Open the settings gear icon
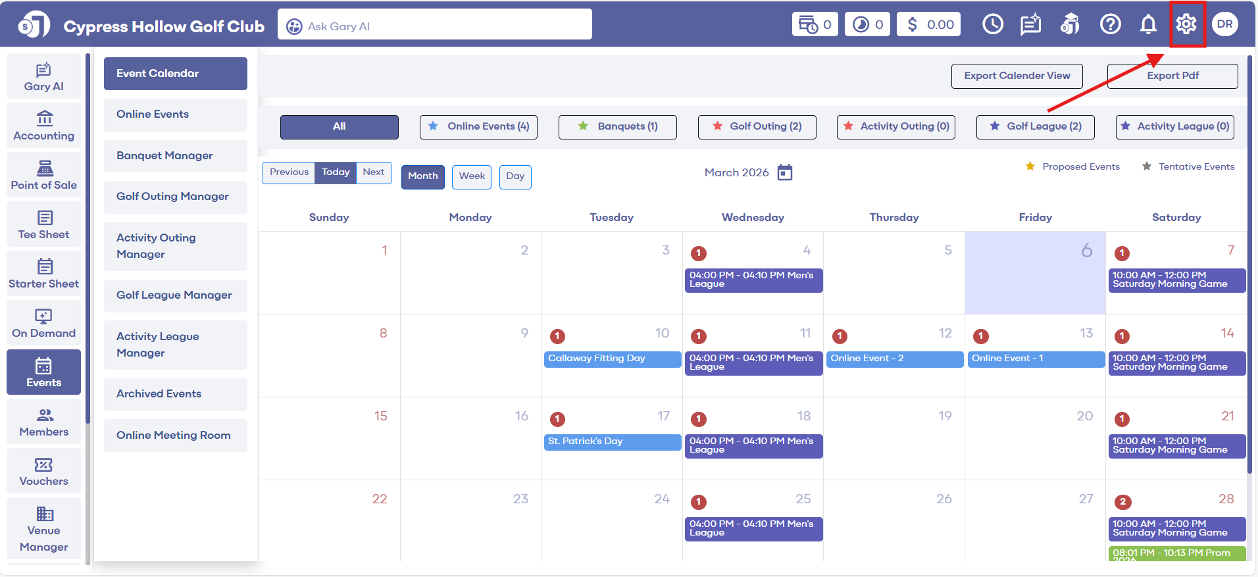The height and width of the screenshot is (577, 1258). [1186, 24]
